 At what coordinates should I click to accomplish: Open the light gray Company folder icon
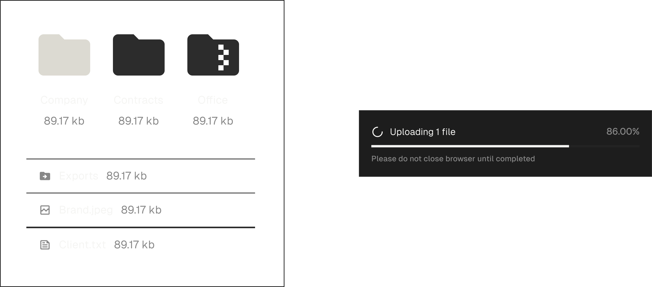(64, 55)
